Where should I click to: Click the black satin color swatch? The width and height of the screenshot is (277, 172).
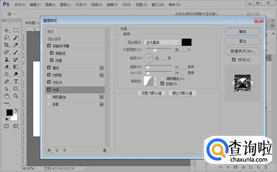coord(186,42)
